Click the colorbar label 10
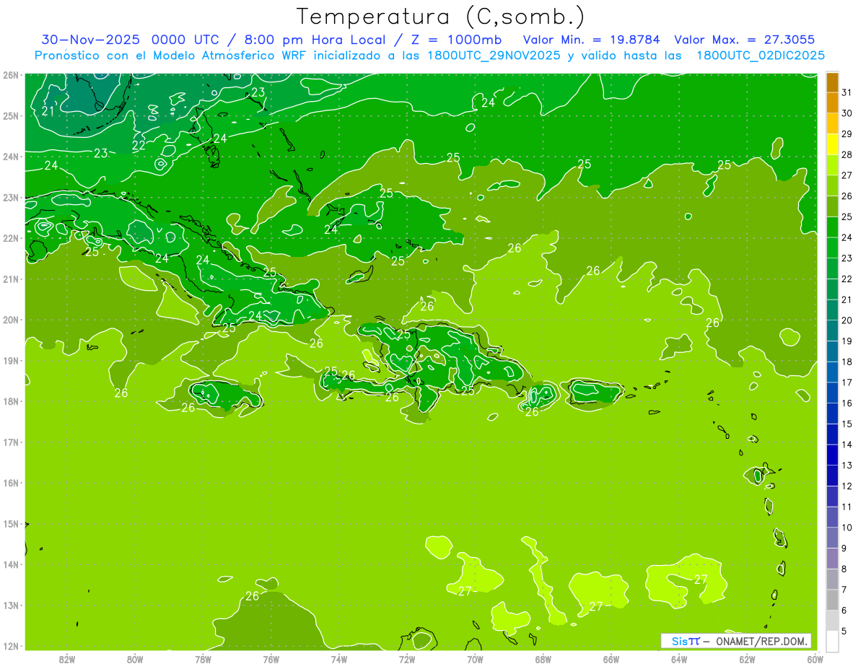 point(847,528)
